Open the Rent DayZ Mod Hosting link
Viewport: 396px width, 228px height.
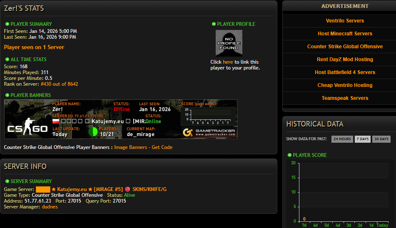click(345, 59)
